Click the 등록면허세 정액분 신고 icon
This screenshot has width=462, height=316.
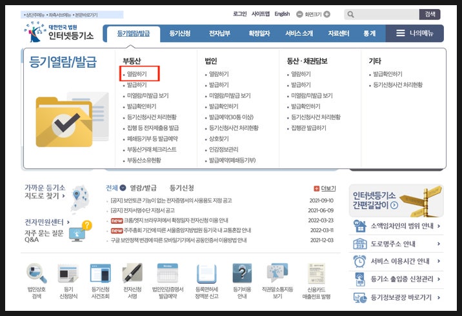tap(206, 273)
